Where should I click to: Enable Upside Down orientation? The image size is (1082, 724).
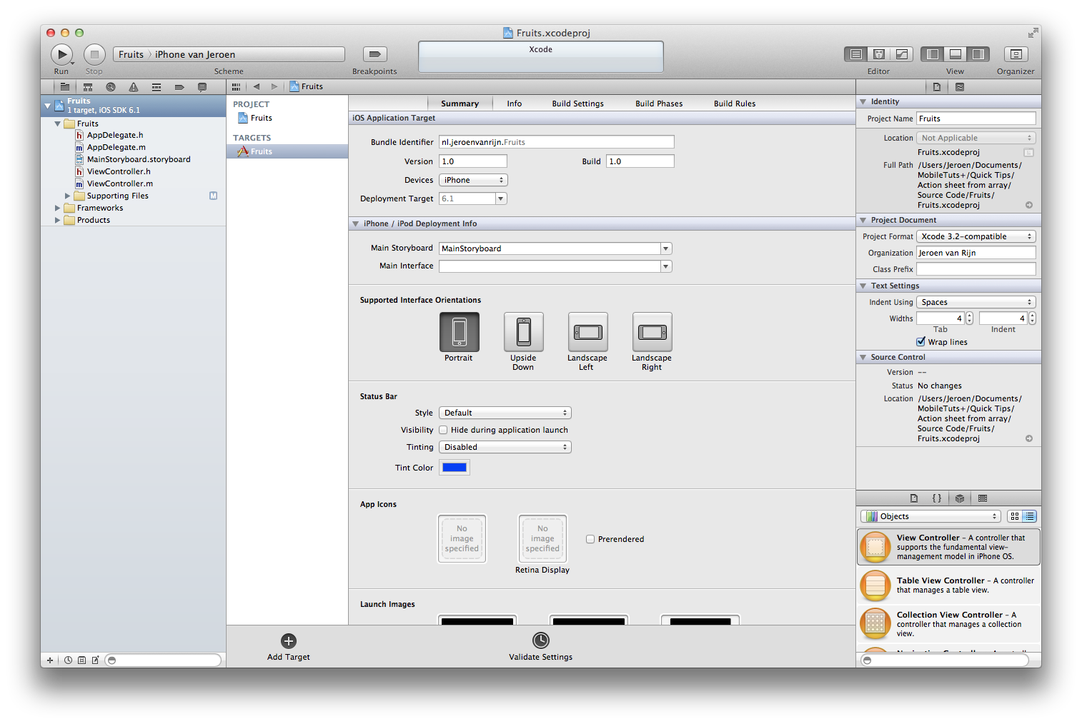click(524, 332)
